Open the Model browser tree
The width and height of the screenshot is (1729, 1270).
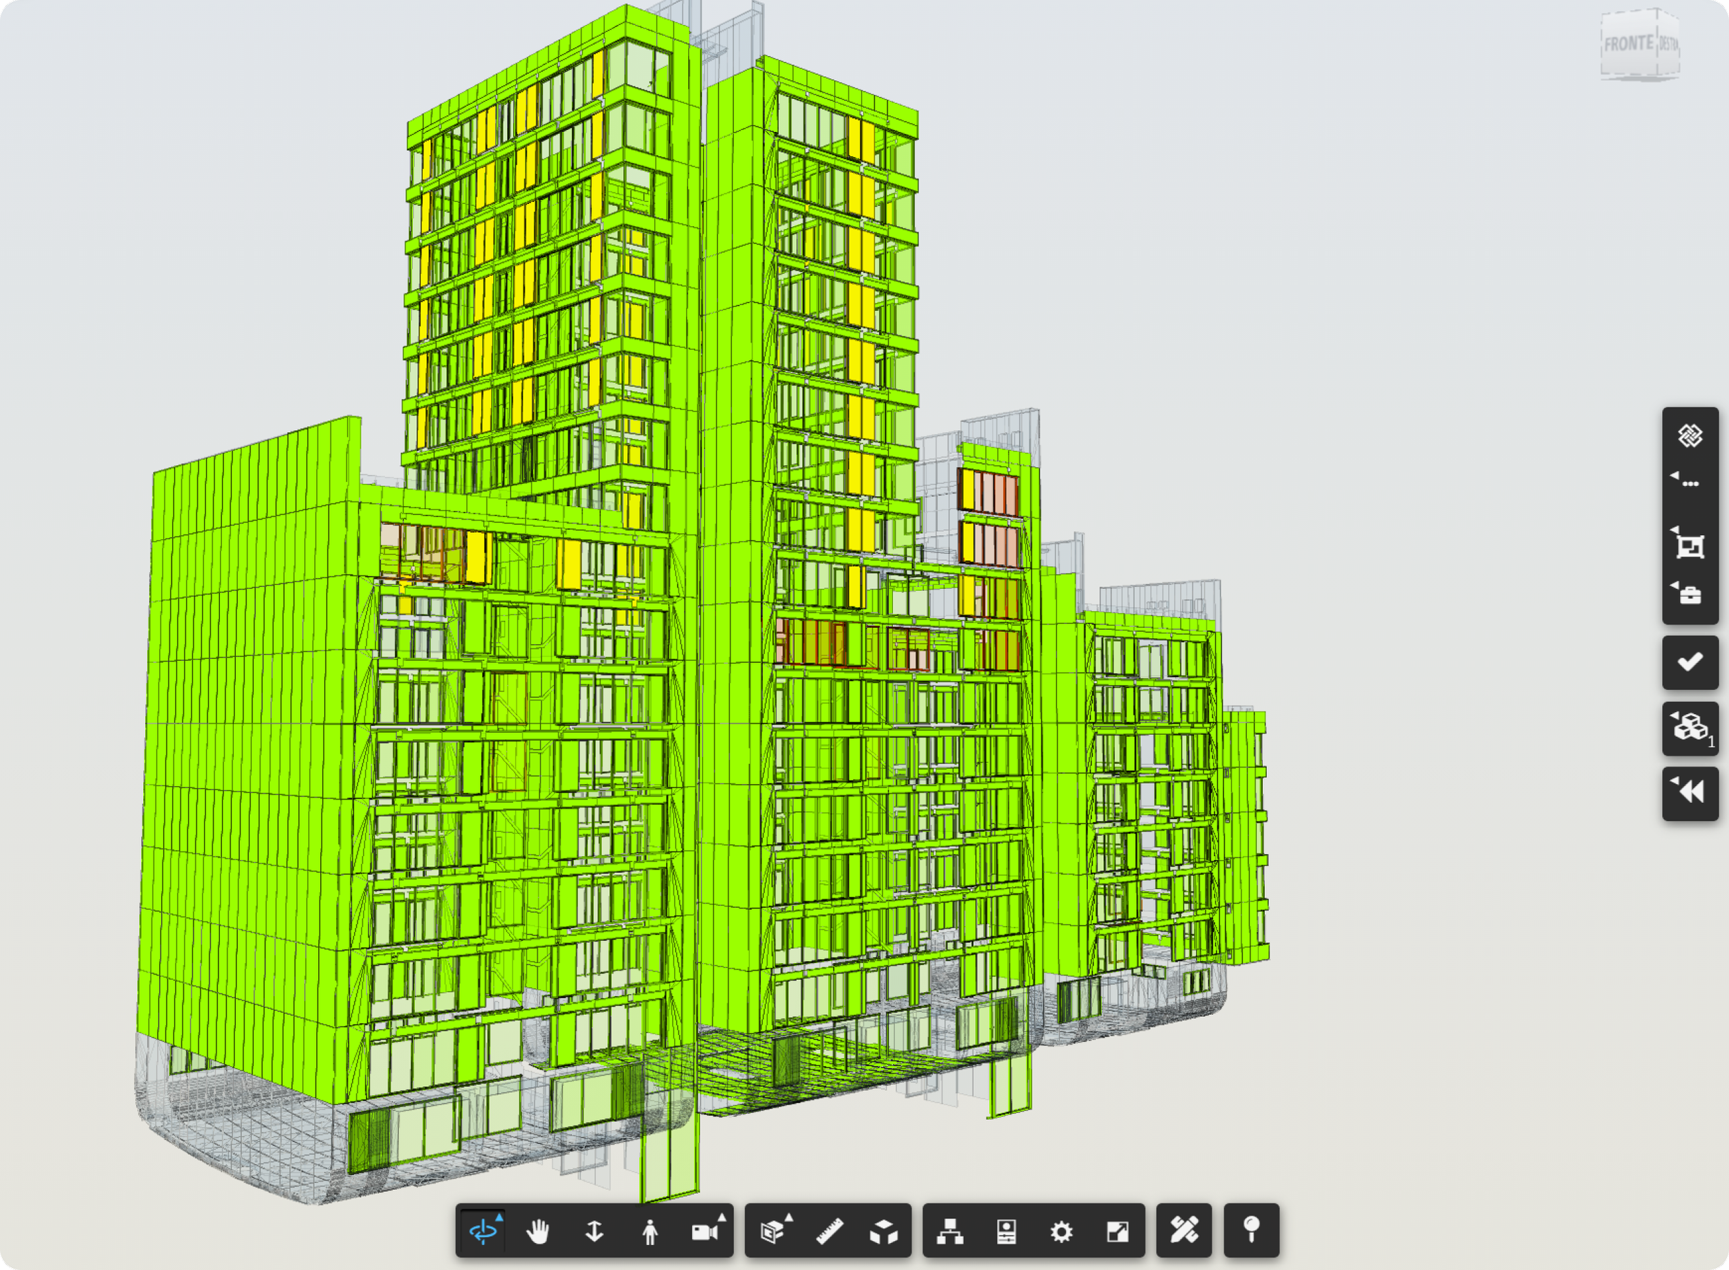pos(951,1231)
